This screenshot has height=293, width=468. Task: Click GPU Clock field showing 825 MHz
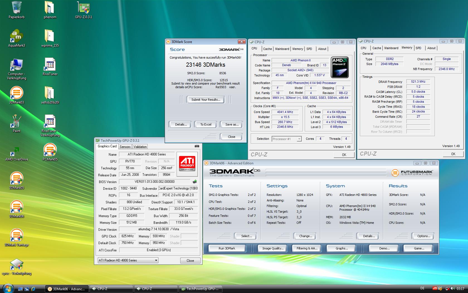point(128,236)
